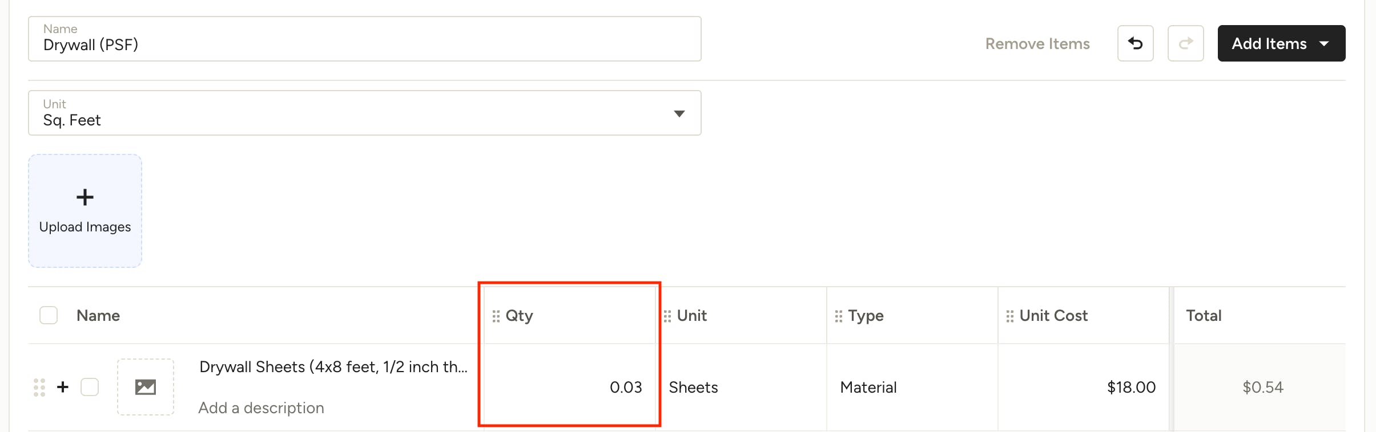Click the image placeholder for Drywall Sheets

(x=146, y=387)
